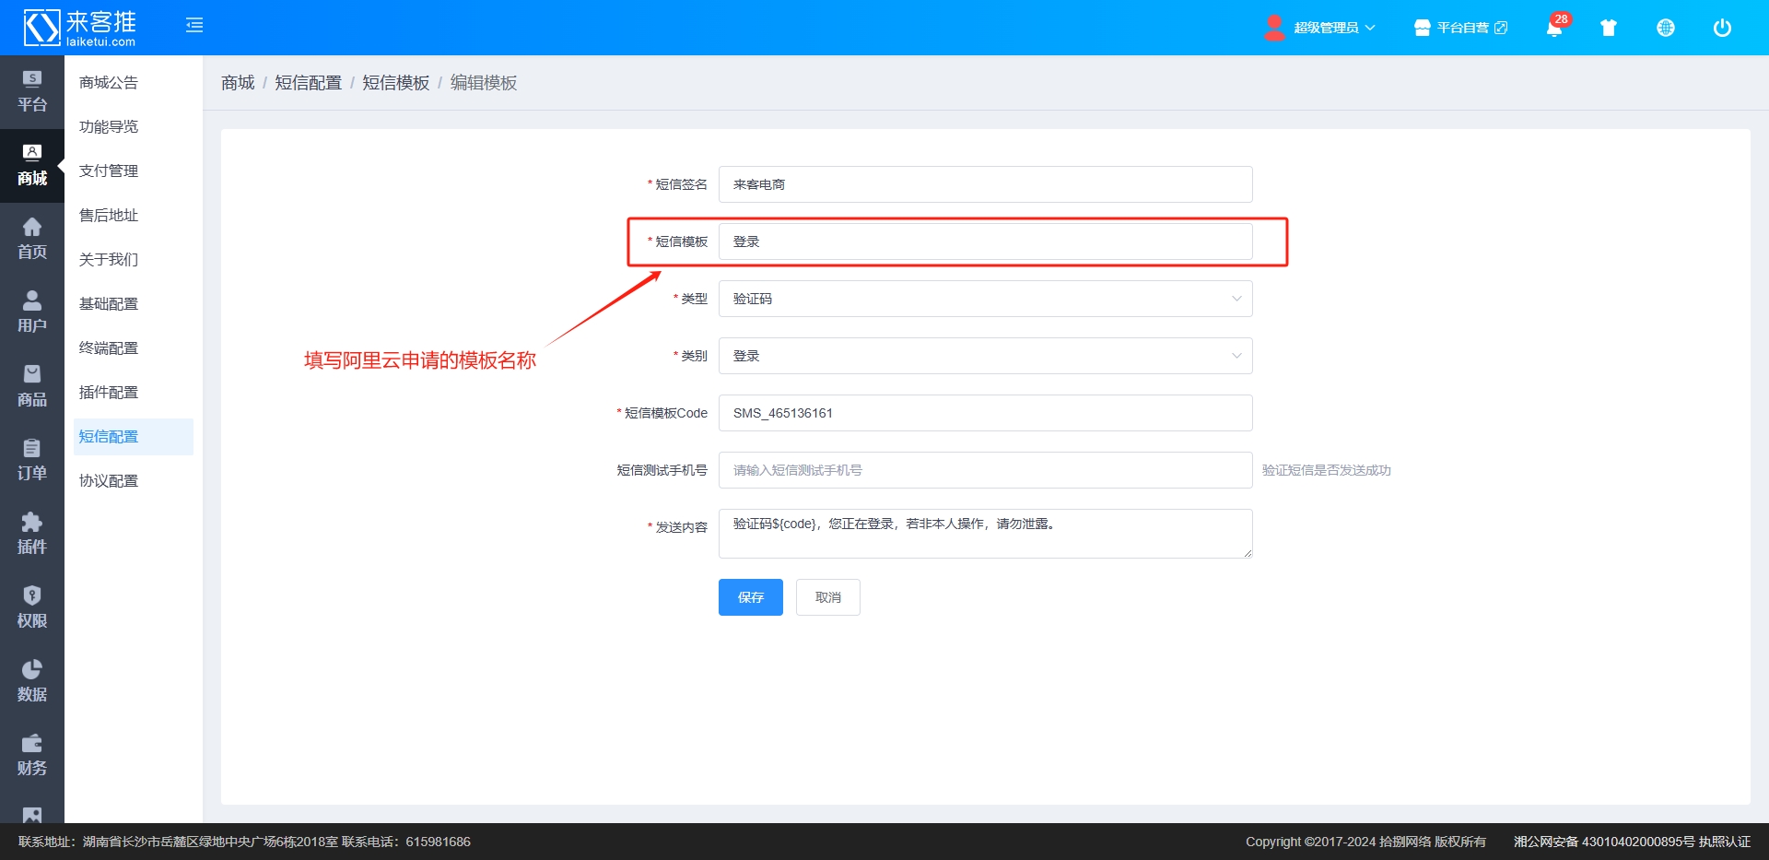Select the 首页 home icon in sidebar

(x=32, y=238)
